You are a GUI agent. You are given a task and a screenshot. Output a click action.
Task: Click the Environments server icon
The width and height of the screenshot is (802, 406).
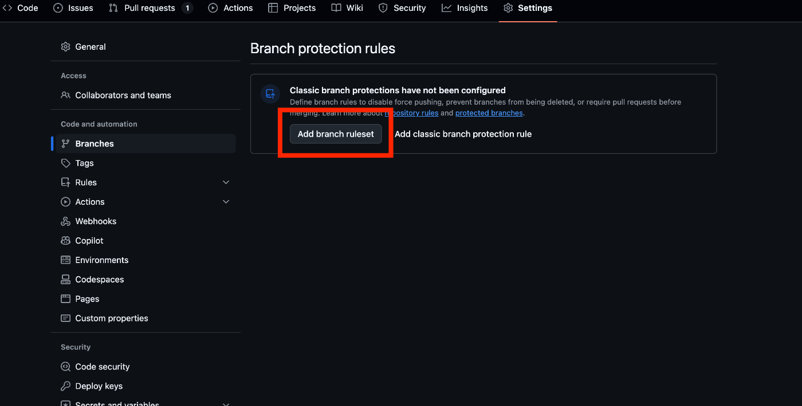pyautogui.click(x=65, y=260)
